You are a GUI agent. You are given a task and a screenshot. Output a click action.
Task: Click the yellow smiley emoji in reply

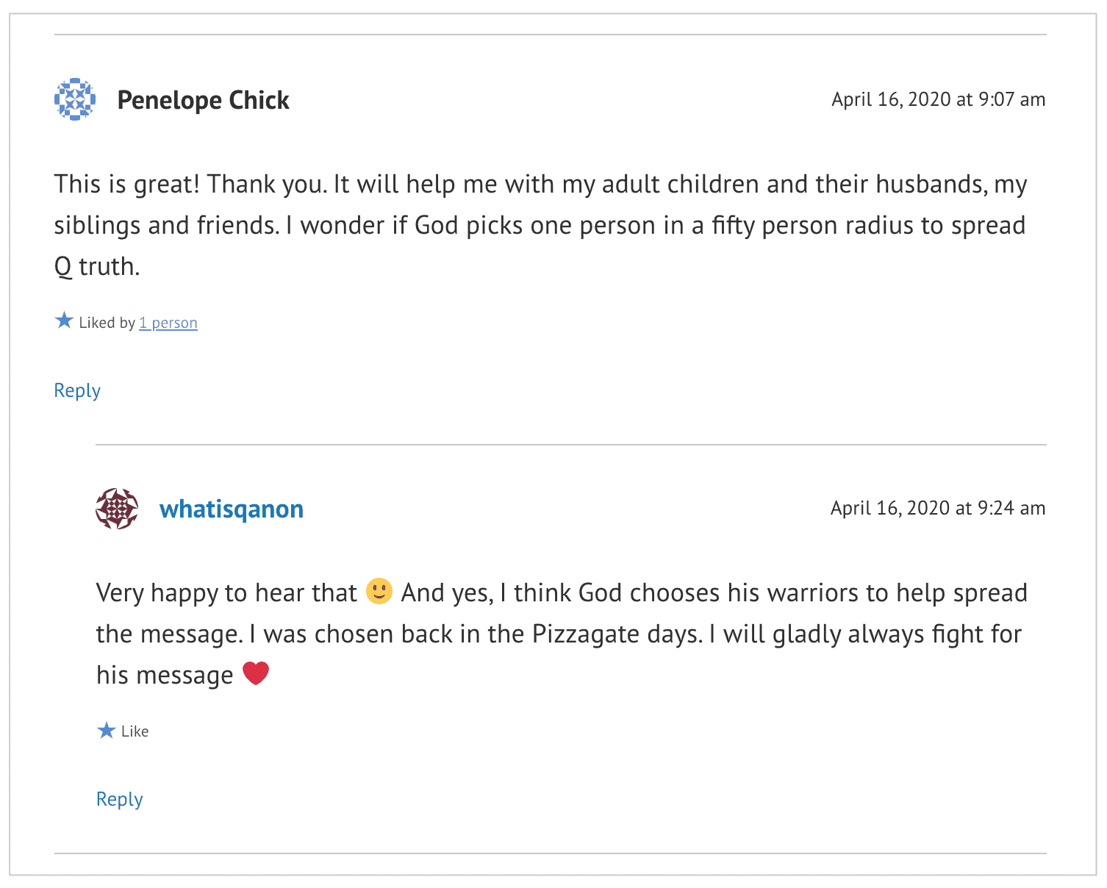click(x=379, y=591)
